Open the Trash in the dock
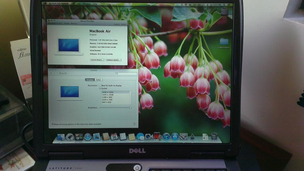The width and height of the screenshot is (304, 171). [x=214, y=137]
